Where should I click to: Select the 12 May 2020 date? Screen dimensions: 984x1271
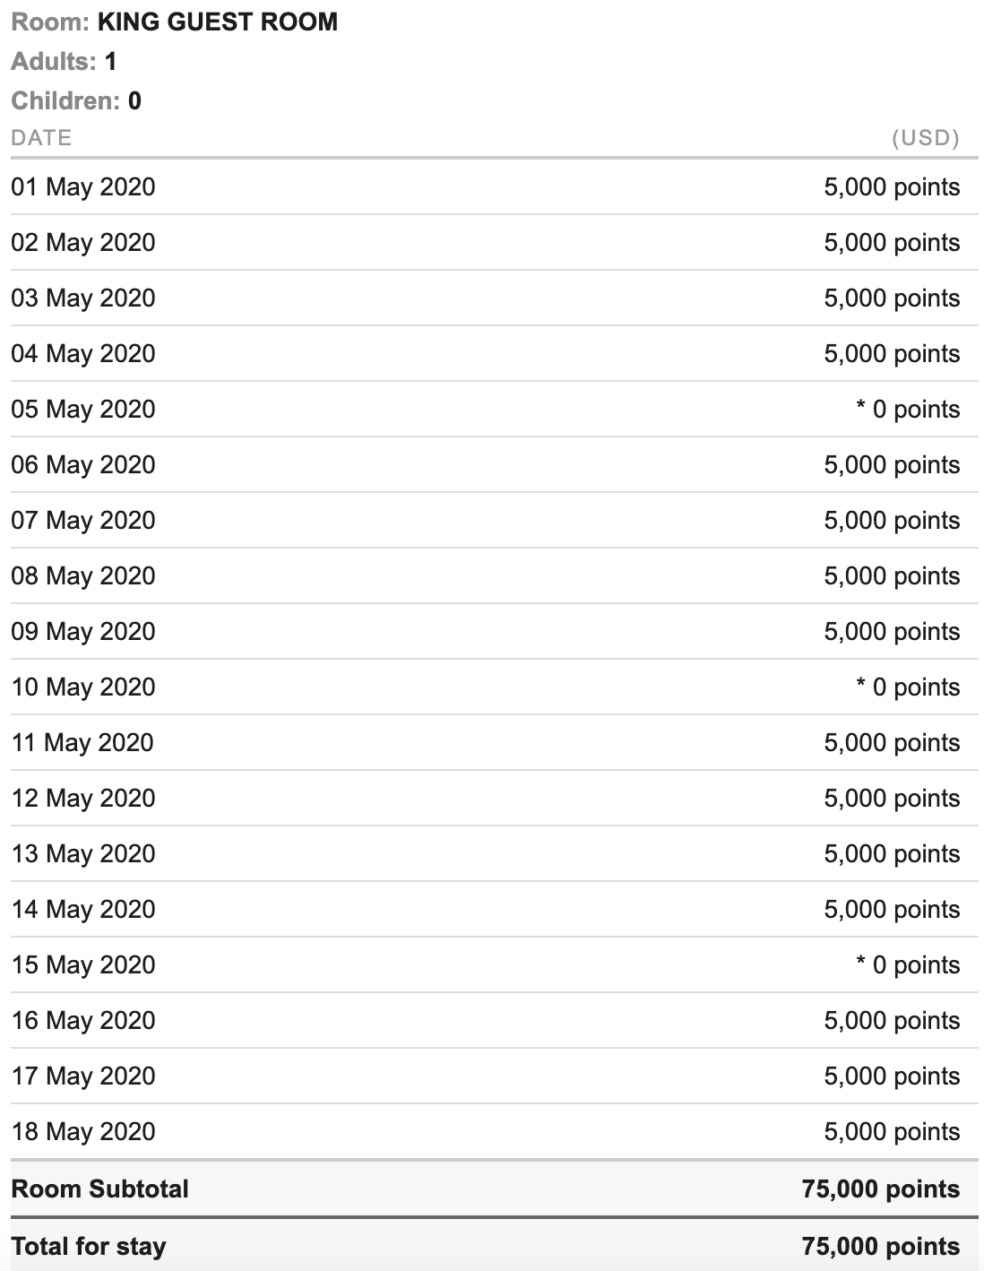[x=83, y=799]
